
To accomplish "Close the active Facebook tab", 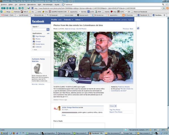I will tap(164, 15).
